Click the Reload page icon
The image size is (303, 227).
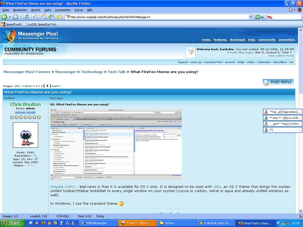[26, 17]
